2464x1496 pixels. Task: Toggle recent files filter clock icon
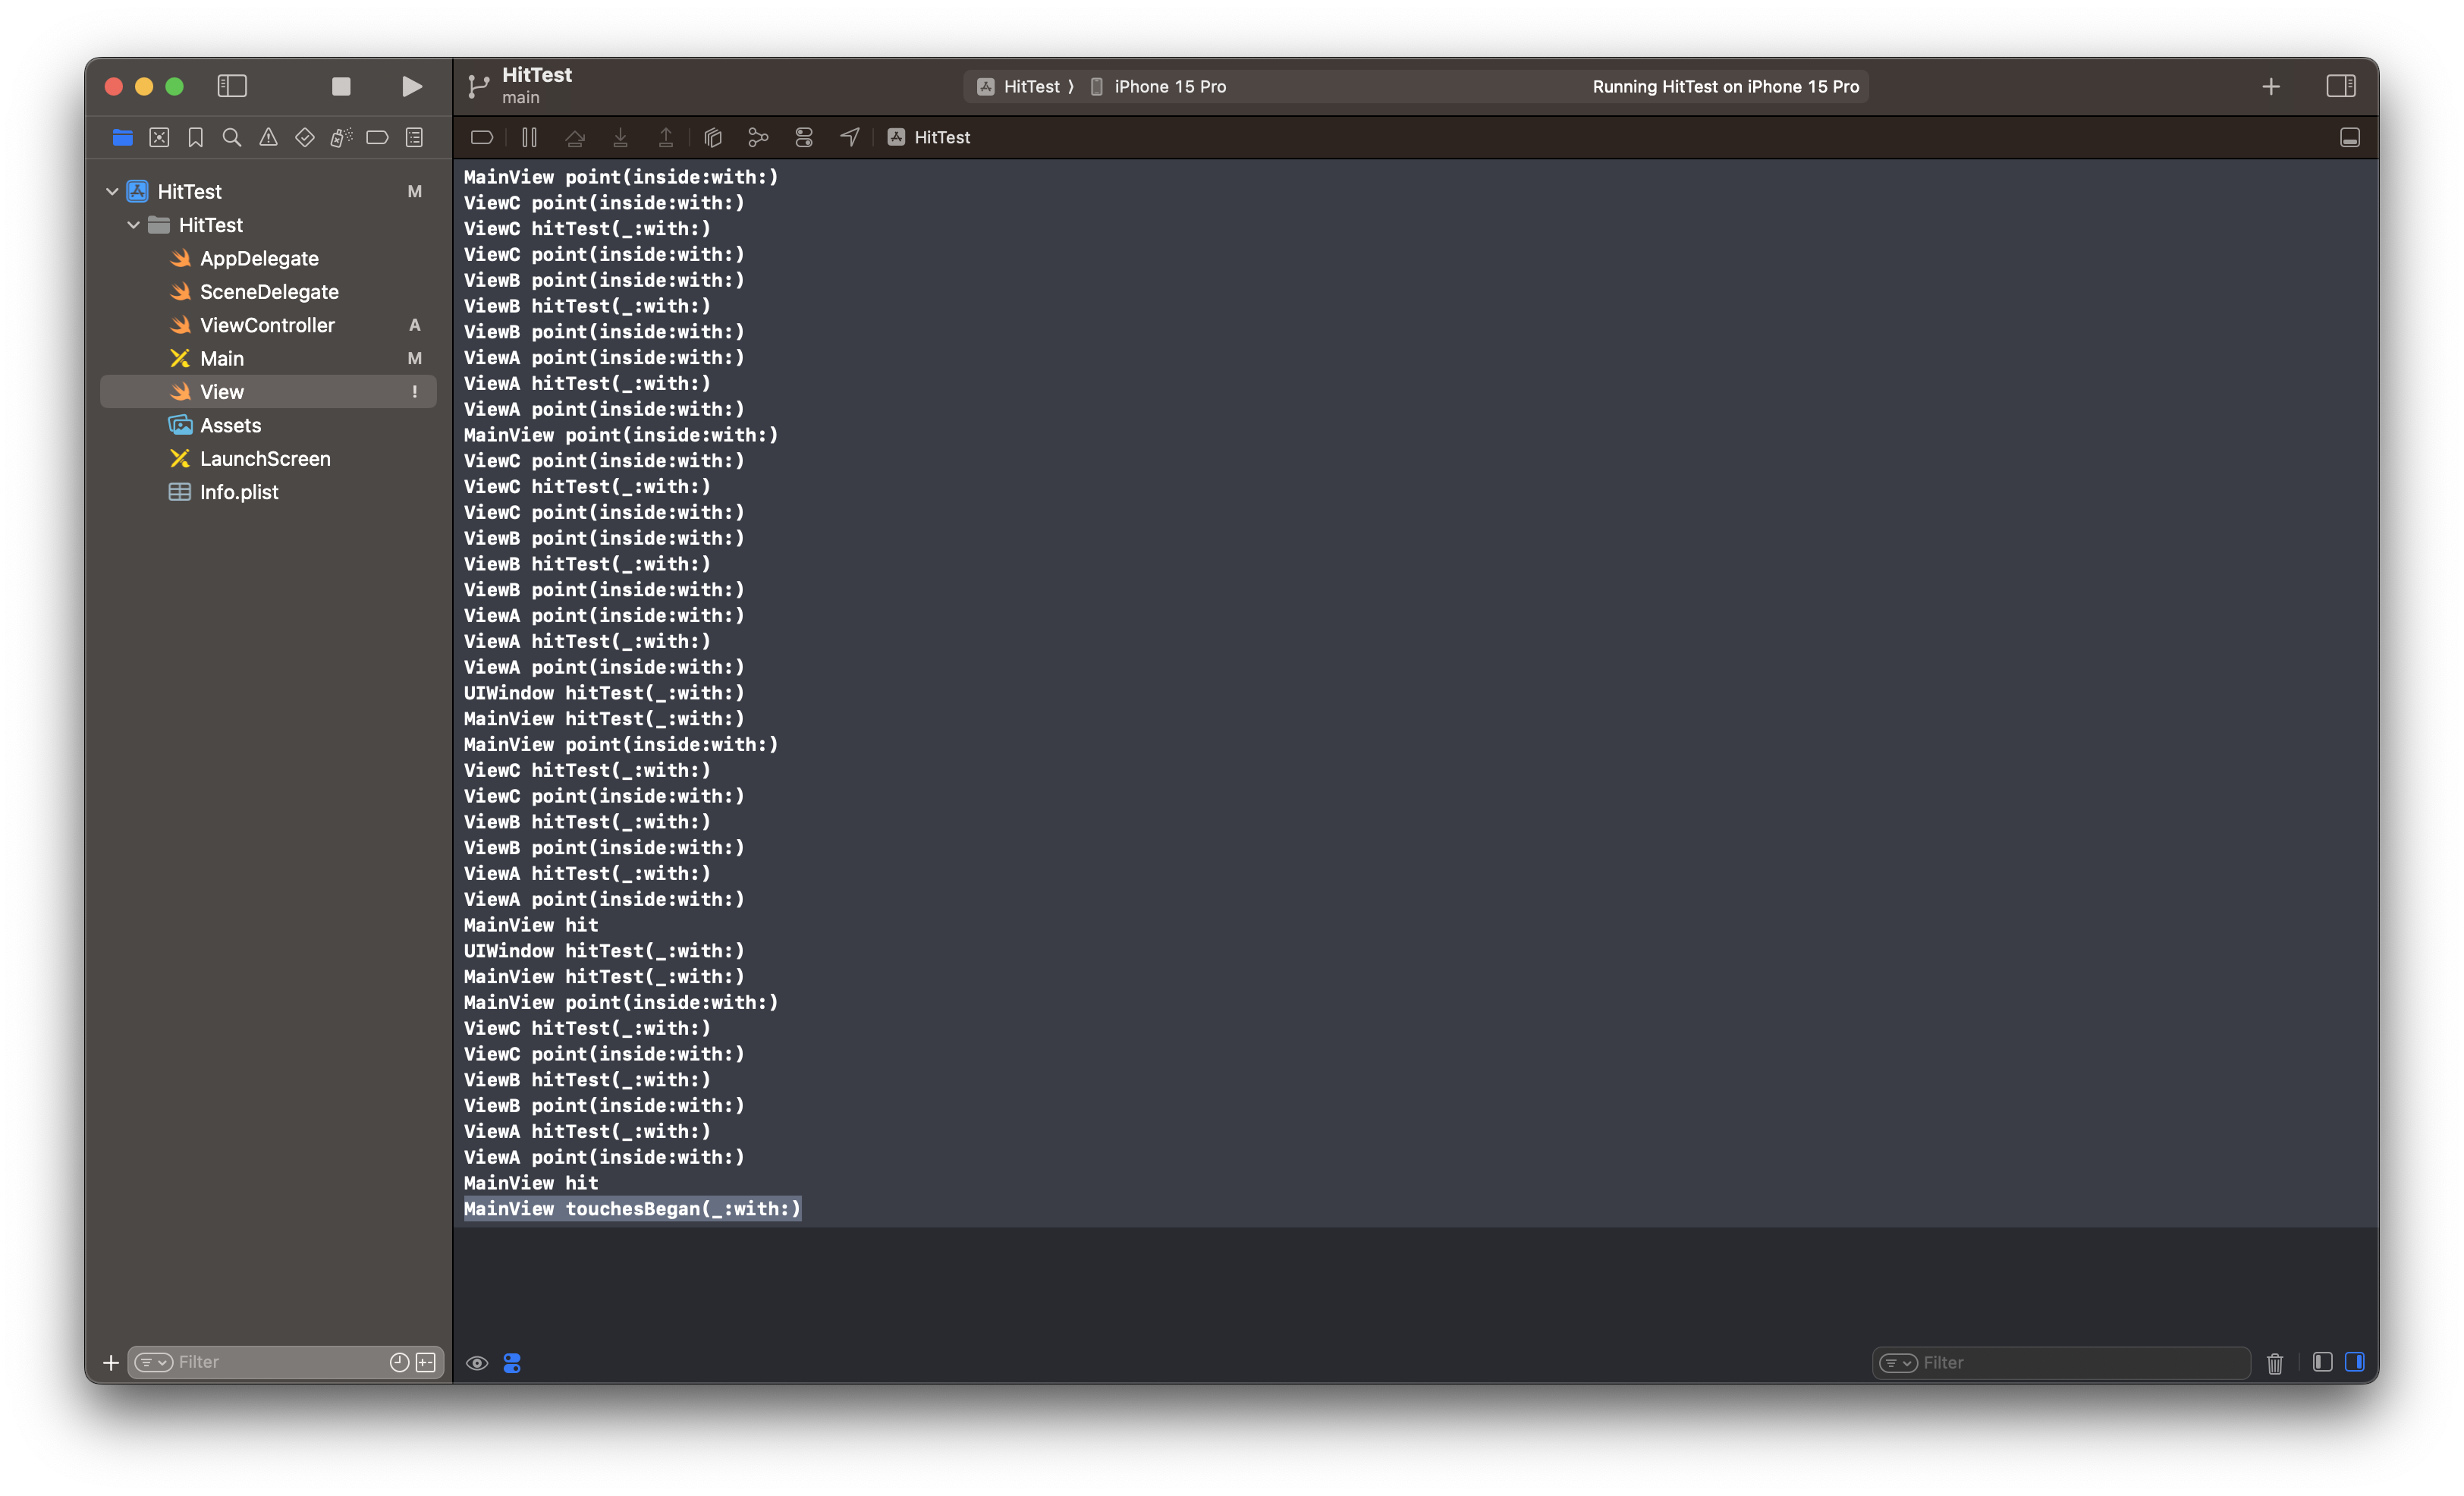tap(399, 1362)
